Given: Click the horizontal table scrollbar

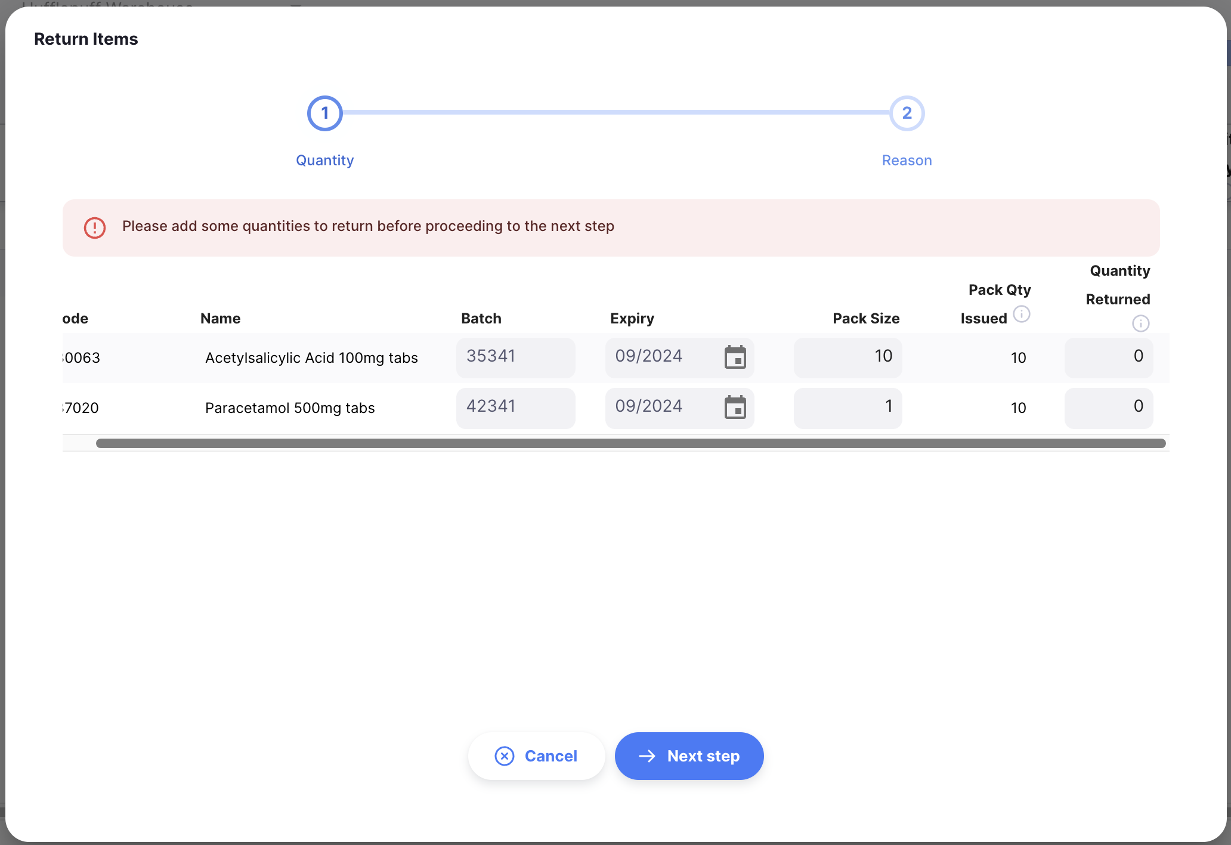Looking at the screenshot, I should tap(630, 443).
